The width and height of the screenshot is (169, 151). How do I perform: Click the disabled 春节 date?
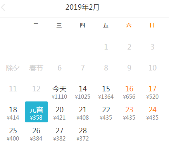coord(36,68)
